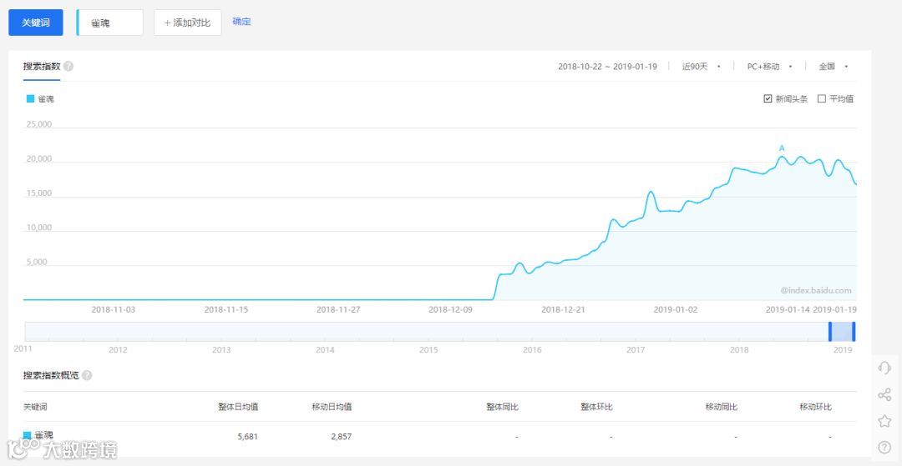Click help icon beside 搜索指数 title
Viewport: 902px width, 466px height.
point(68,66)
